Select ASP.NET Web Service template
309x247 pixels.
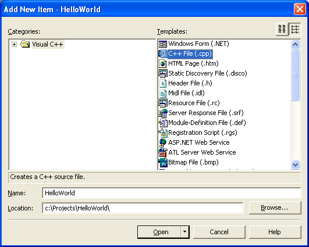199,142
